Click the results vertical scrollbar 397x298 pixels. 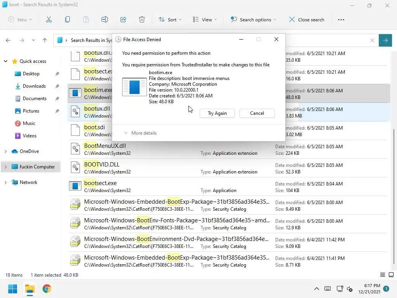[x=394, y=197]
